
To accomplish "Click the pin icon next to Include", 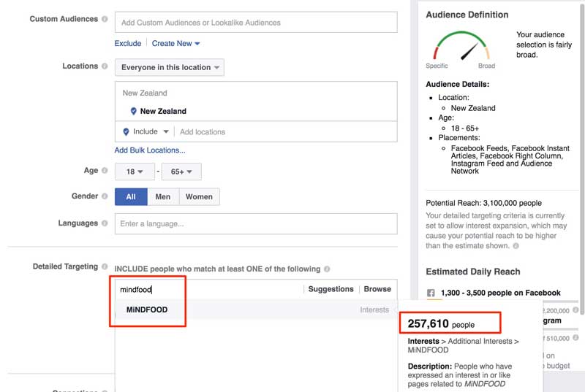I will tap(126, 132).
